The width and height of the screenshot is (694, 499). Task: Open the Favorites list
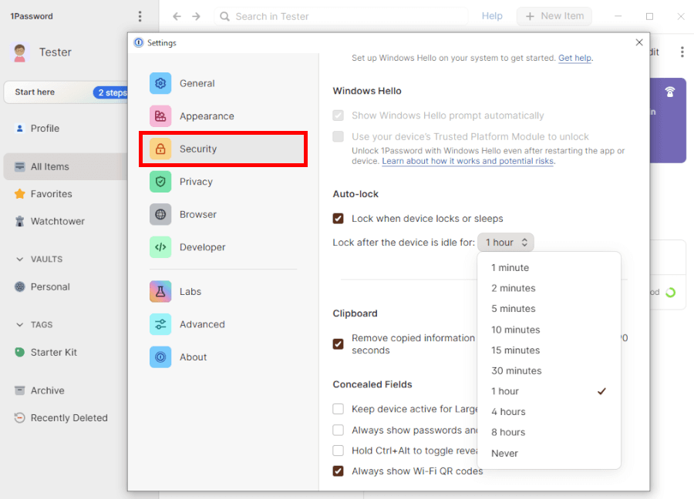pyautogui.click(x=52, y=193)
